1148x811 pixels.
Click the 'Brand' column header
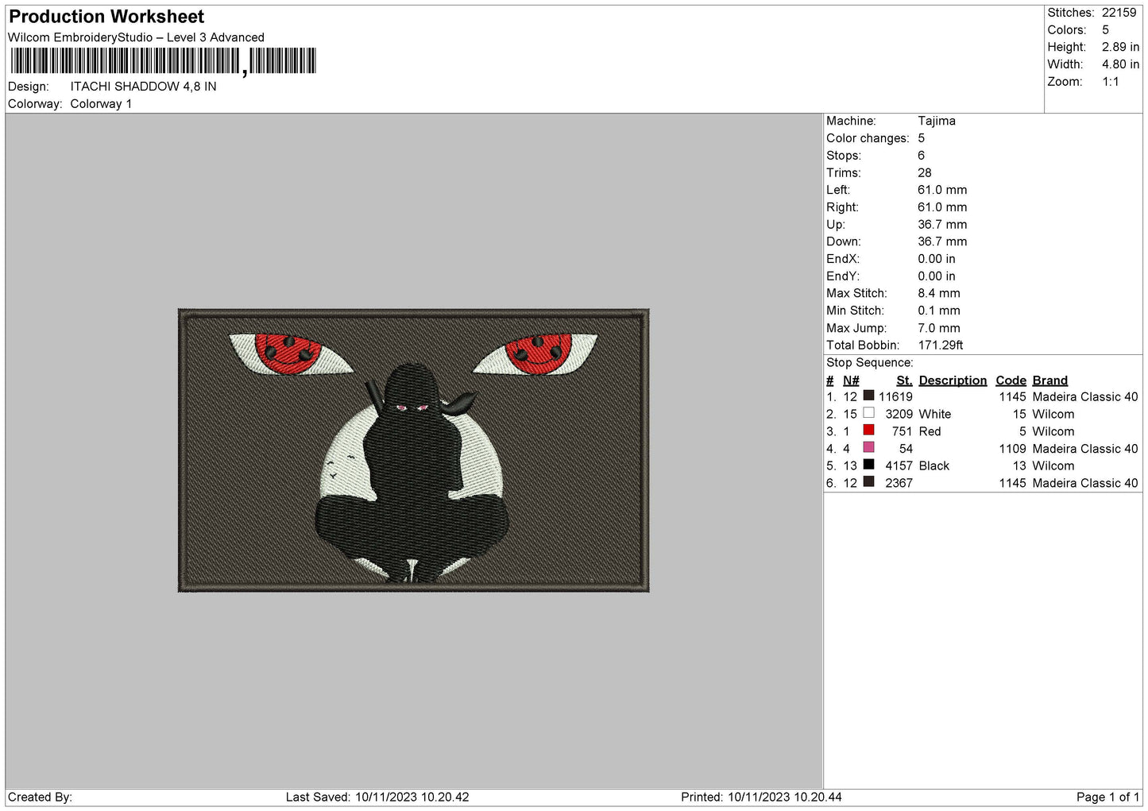pyautogui.click(x=1049, y=380)
